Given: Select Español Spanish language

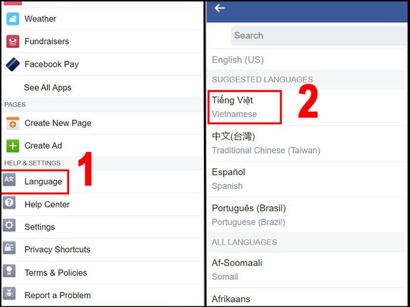Looking at the screenshot, I should click(307, 180).
